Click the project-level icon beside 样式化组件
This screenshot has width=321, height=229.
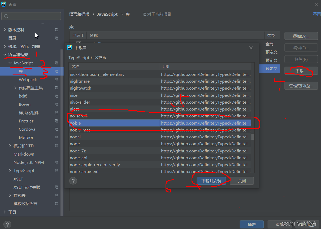point(57,113)
